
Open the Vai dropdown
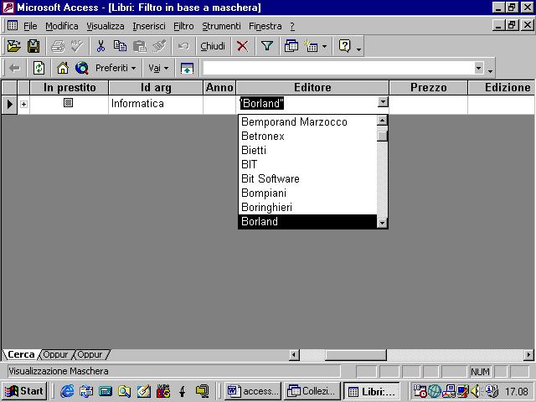(x=158, y=68)
